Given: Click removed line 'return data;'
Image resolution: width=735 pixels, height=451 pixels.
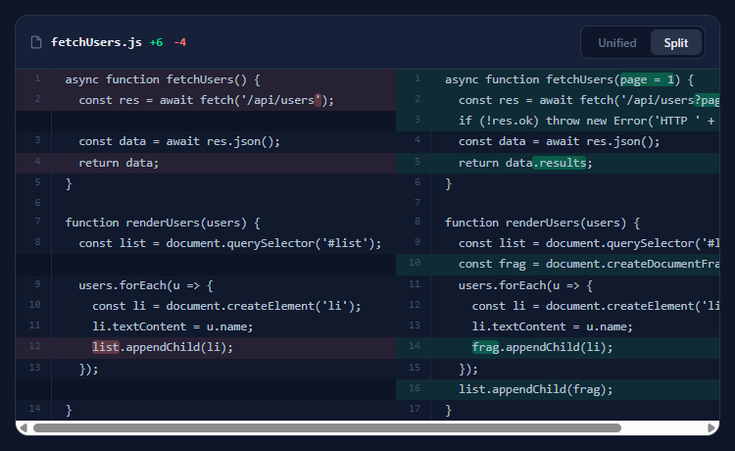Looking at the screenshot, I should 206,163.
